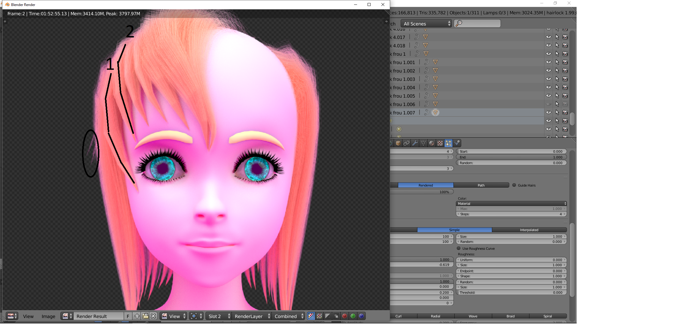Toggle the Use Roughness Curve checkbox
Viewport: 697px width, 327px height.
click(459, 248)
